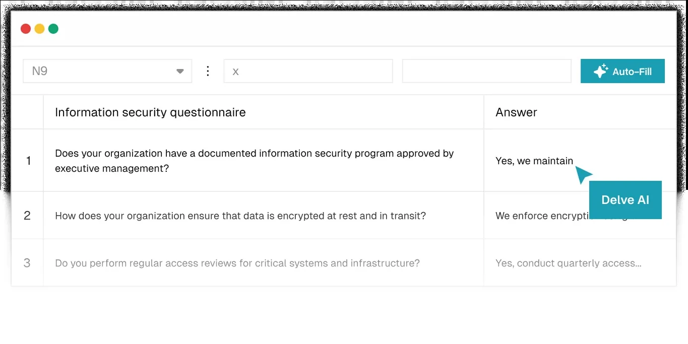This screenshot has width=688, height=344.
Task: Select row number 3
Action: (x=28, y=263)
